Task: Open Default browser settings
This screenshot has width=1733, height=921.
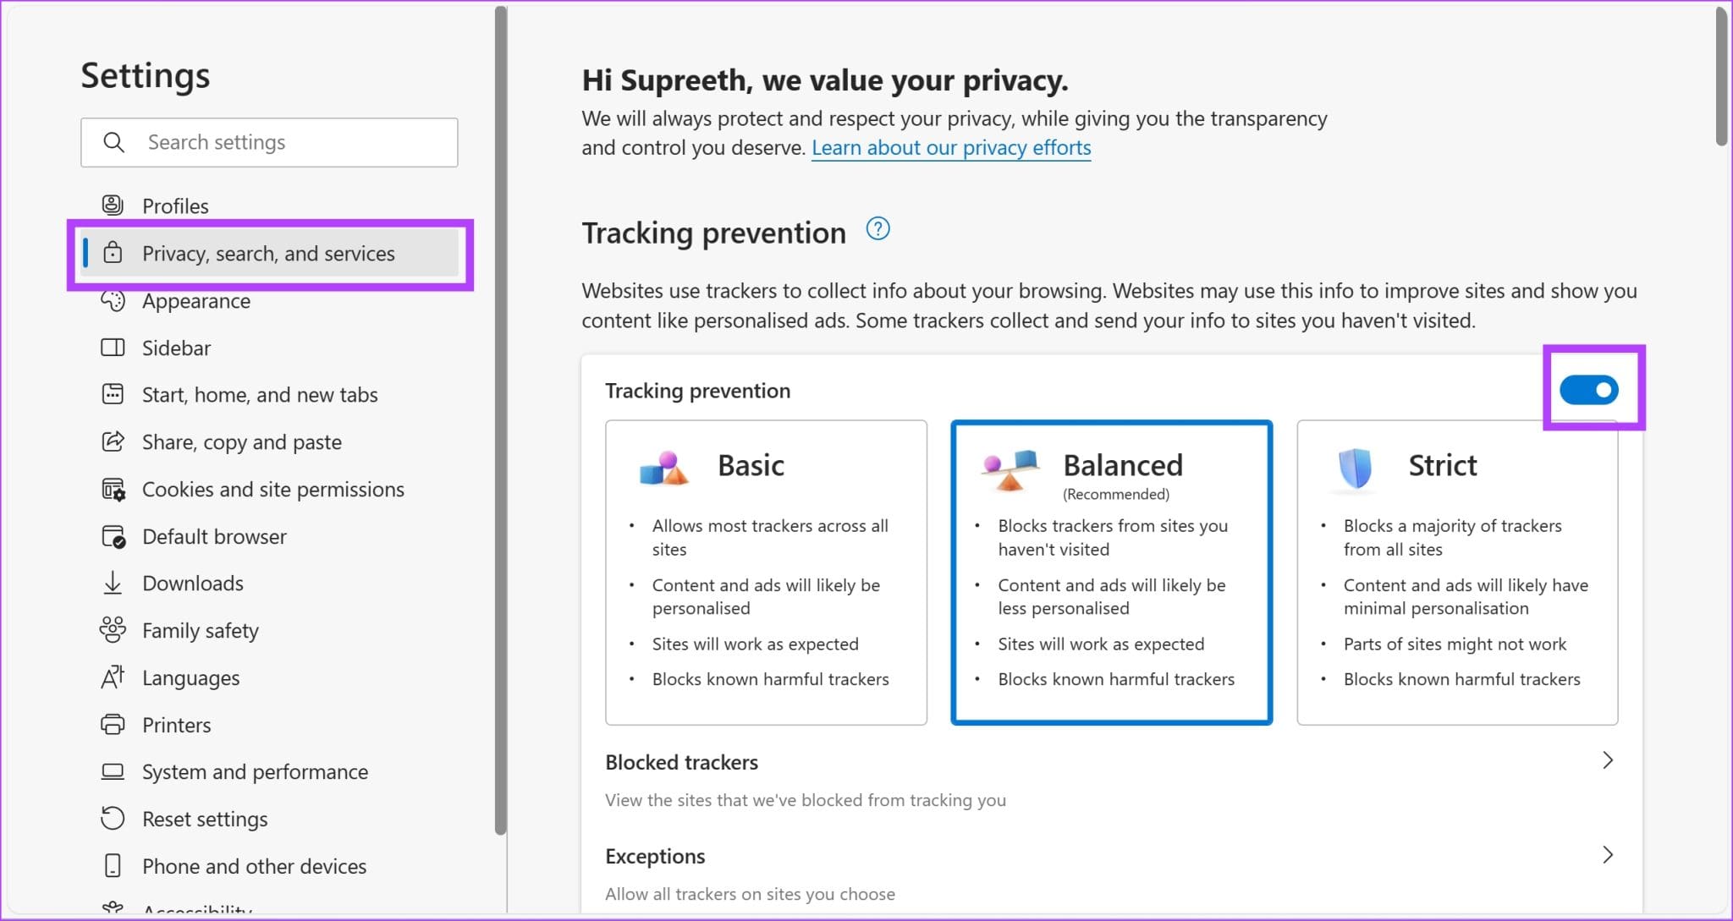Action: point(214,535)
